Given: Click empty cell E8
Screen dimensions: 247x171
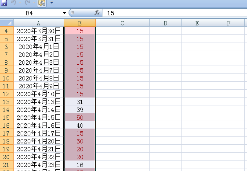Looking at the screenshot, I should click(197, 62).
